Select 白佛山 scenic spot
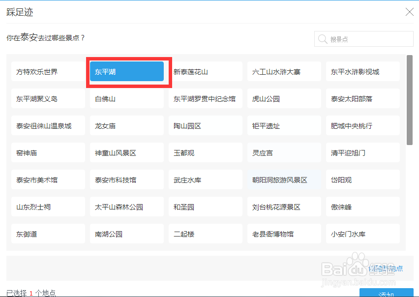Viewport: 419px width, 297px height. point(126,98)
